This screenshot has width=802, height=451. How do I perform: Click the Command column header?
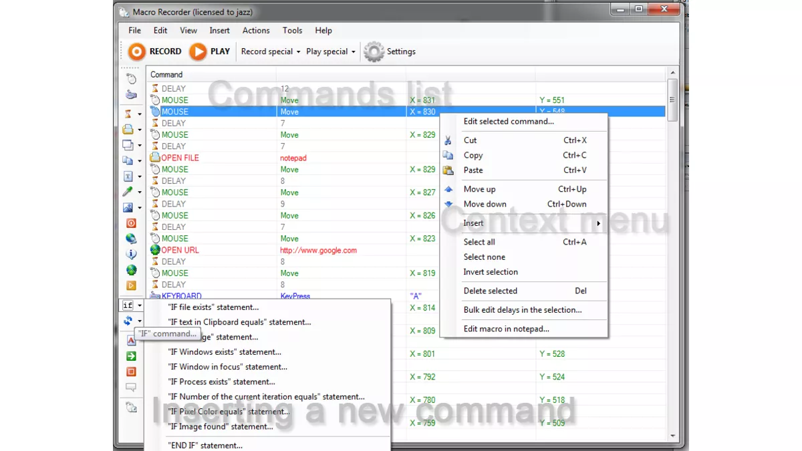pyautogui.click(x=211, y=74)
